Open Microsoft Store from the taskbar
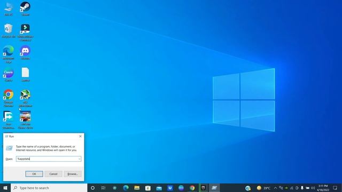Viewport: 342px width, 192px height. [148, 188]
